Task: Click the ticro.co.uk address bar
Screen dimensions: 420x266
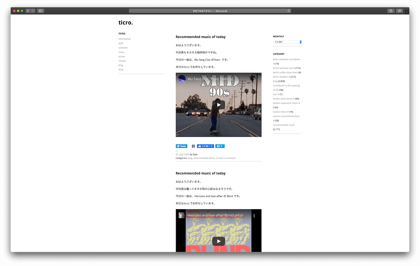Action: point(210,11)
